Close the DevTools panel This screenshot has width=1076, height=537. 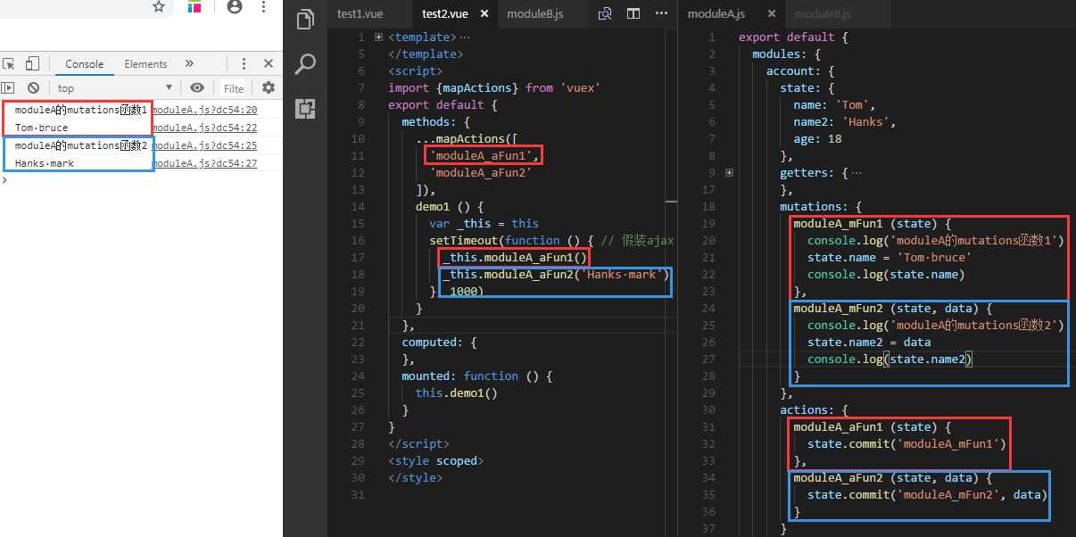click(x=268, y=64)
